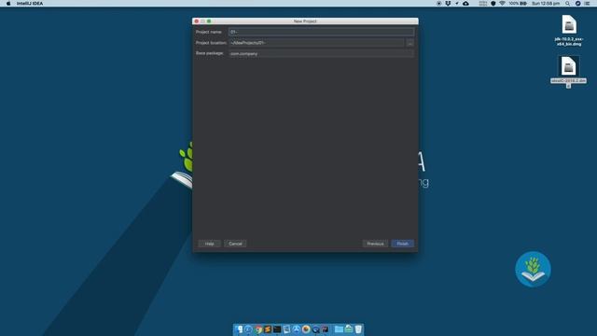
Task: Click the Wi-Fi status icon
Action: pos(502,4)
